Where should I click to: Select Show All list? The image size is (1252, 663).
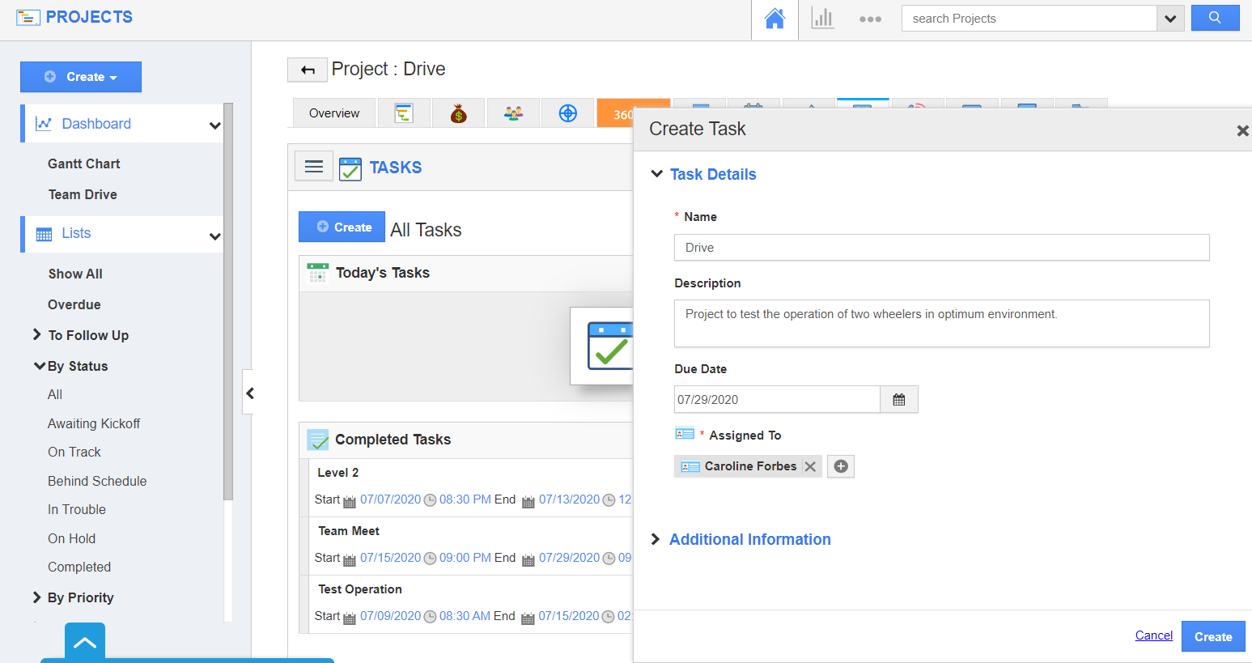point(75,274)
